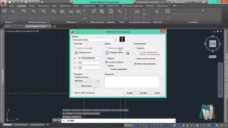Select the Suprimir radio option
This screenshot has height=128, width=228.
pos(106,65)
